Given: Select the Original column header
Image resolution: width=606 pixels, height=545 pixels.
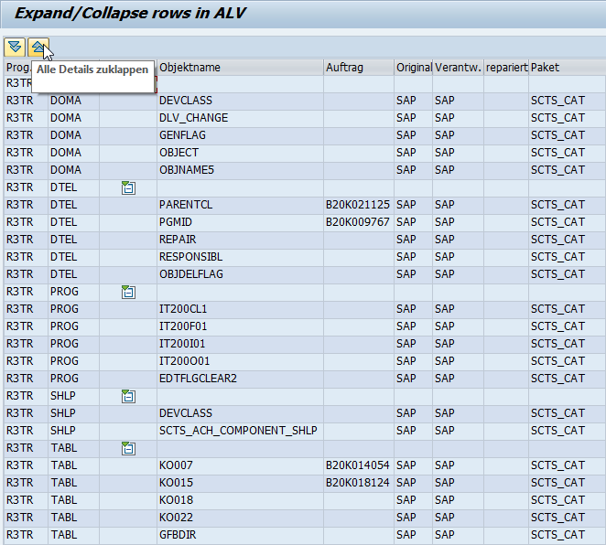Looking at the screenshot, I should [x=414, y=68].
